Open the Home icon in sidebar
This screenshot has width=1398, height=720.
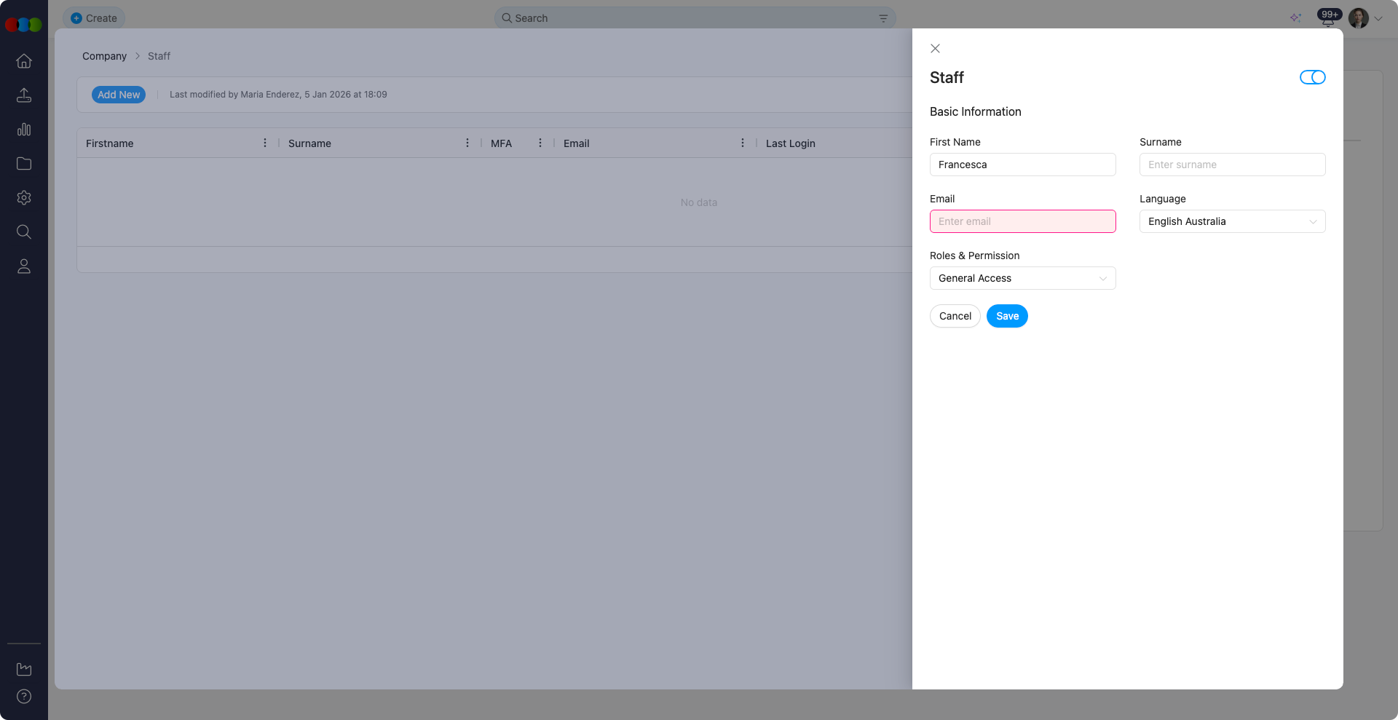tap(24, 61)
